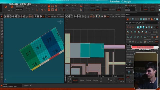The width and height of the screenshot is (160, 90).
Task: Click the red button in UDIMs panel
Action: [121, 79]
